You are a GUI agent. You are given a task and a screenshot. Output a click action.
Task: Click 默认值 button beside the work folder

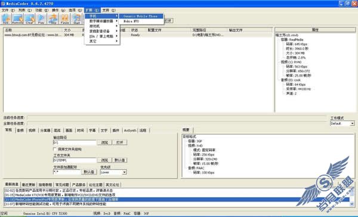(120, 160)
